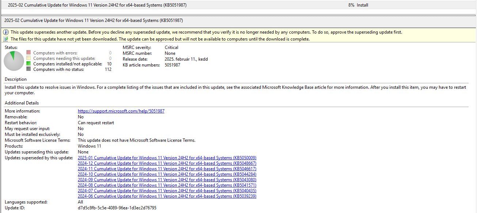Image resolution: width=477 pixels, height=213 pixels.
Task: Click the count 10 for installed computers
Action: [109, 64]
